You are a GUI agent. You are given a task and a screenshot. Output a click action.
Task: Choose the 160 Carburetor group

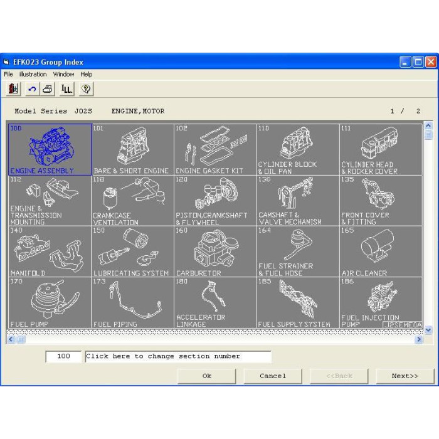pos(215,251)
